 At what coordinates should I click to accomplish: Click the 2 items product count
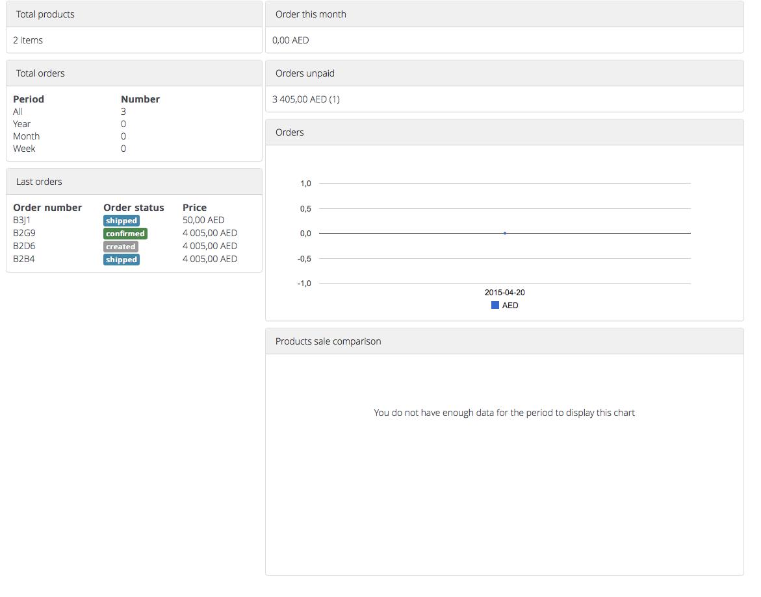click(x=28, y=40)
